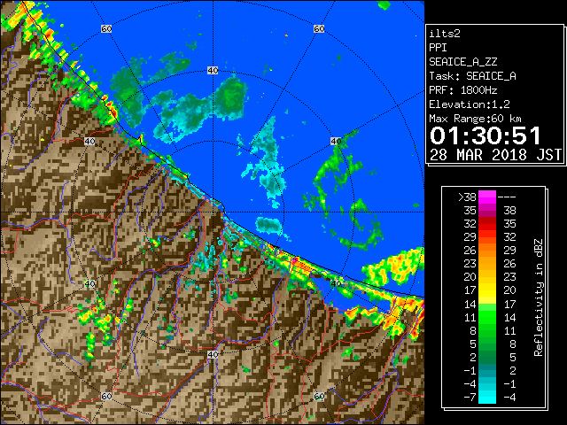The image size is (567, 425).
Task: Click the "40" range label due north of center
Action: 213,71
